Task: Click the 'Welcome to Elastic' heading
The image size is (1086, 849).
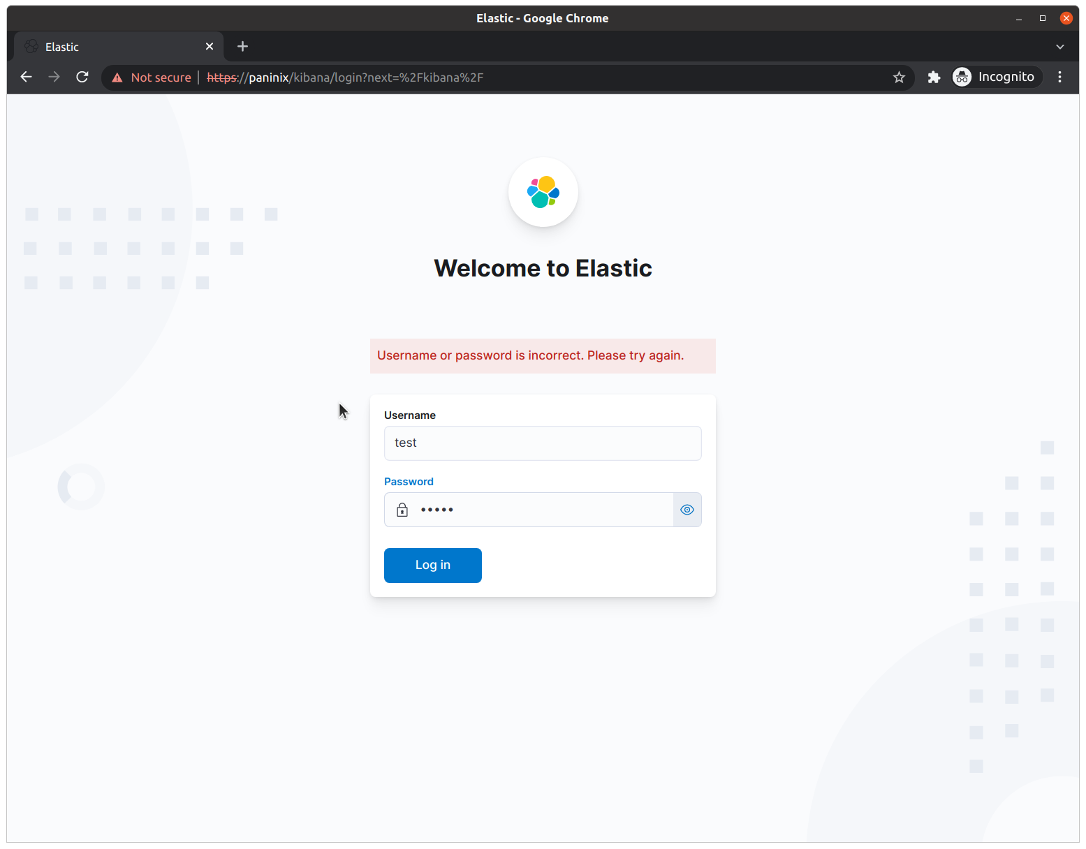Action: pos(543,268)
